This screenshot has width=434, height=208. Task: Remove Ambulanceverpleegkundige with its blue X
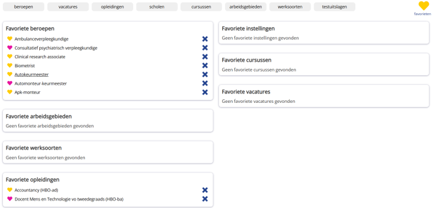coord(205,39)
